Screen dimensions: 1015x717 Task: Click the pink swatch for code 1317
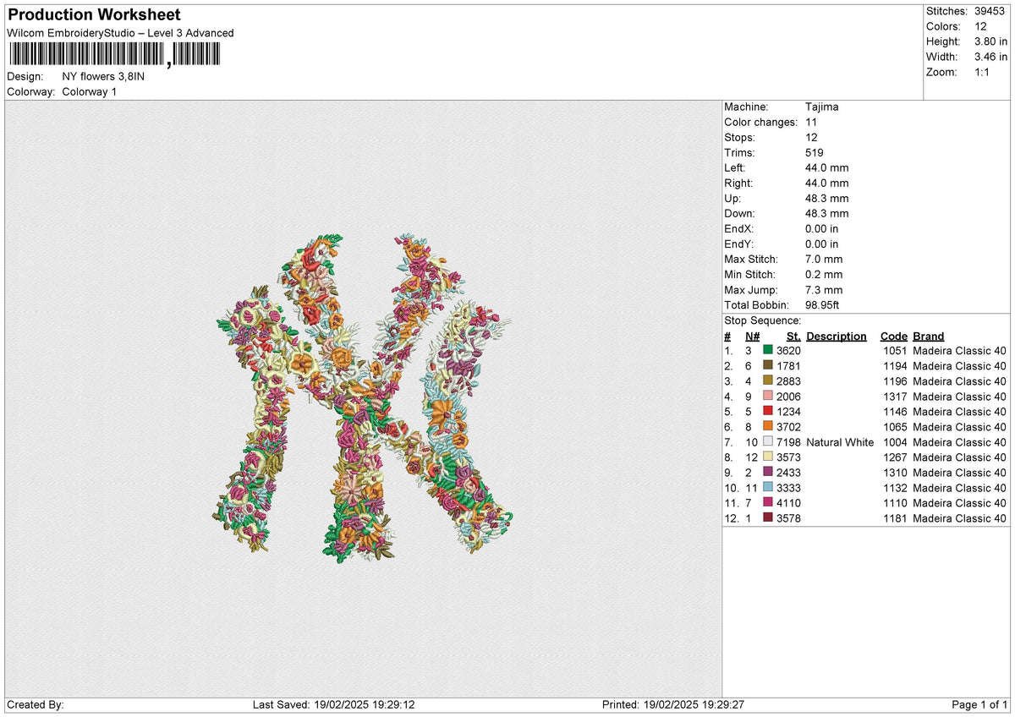coord(768,396)
